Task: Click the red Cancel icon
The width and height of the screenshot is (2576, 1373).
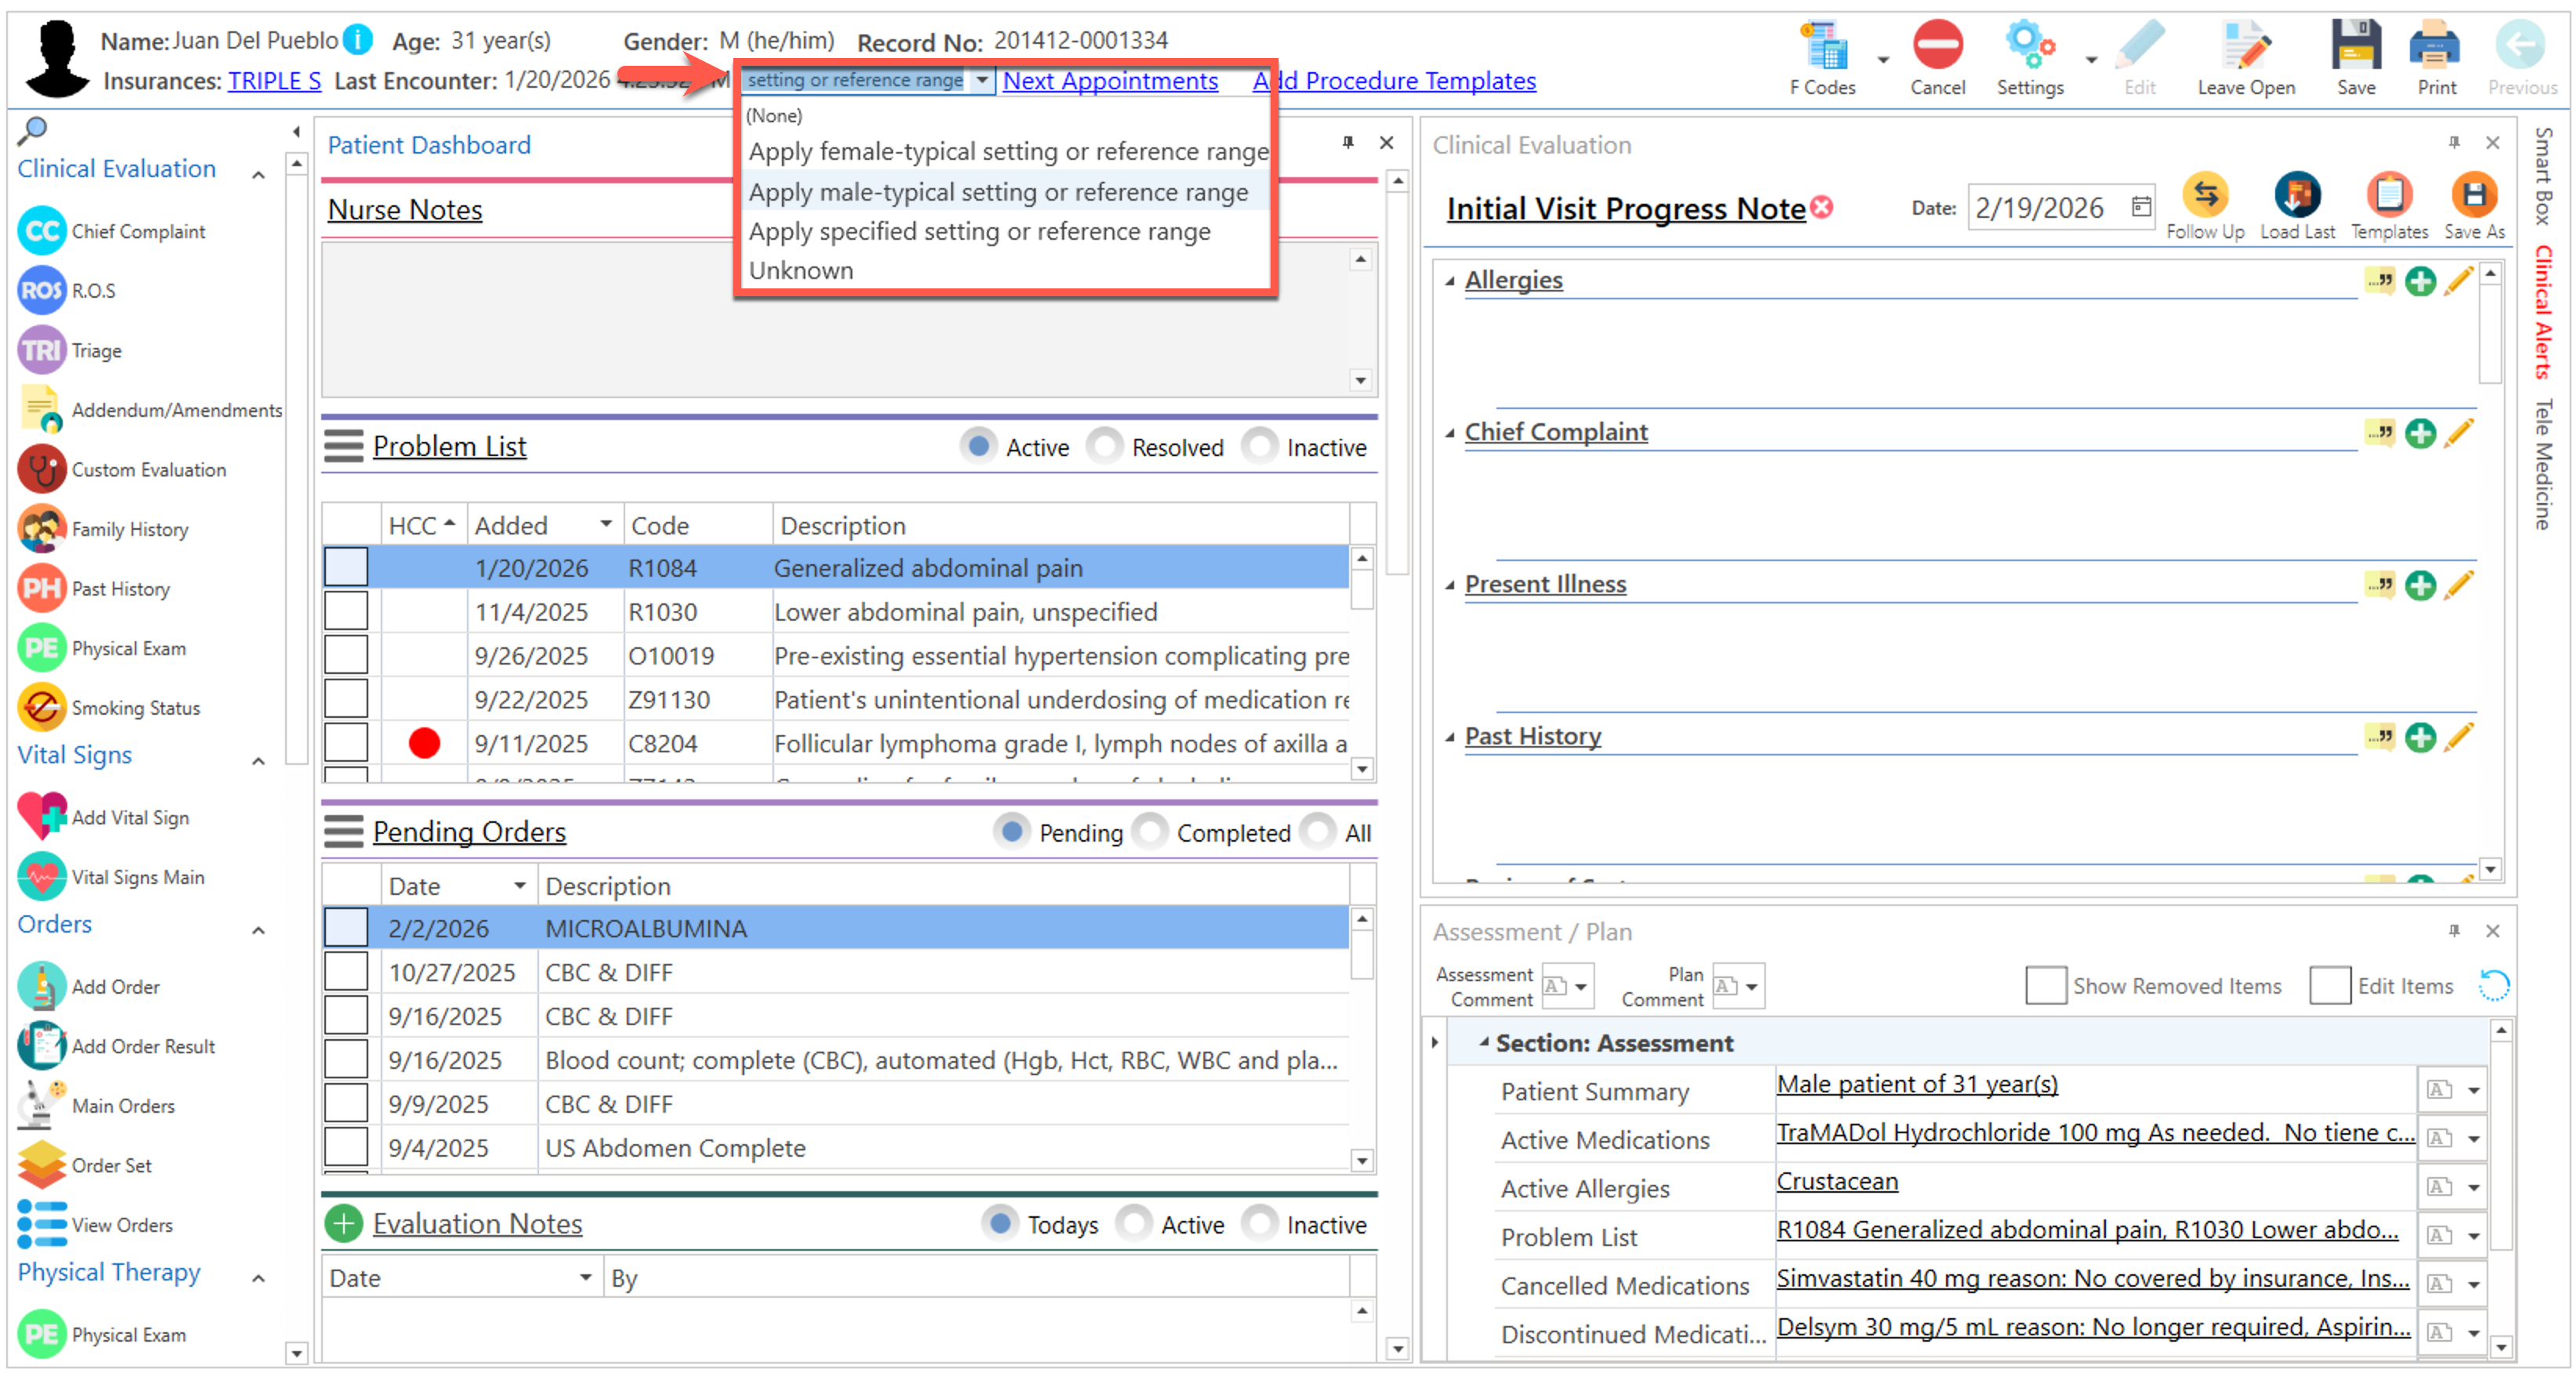Action: click(1937, 46)
